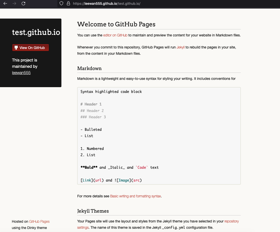The image size is (280, 232).
Task: Open the leewan555 maintainer link
Action: [21, 73]
